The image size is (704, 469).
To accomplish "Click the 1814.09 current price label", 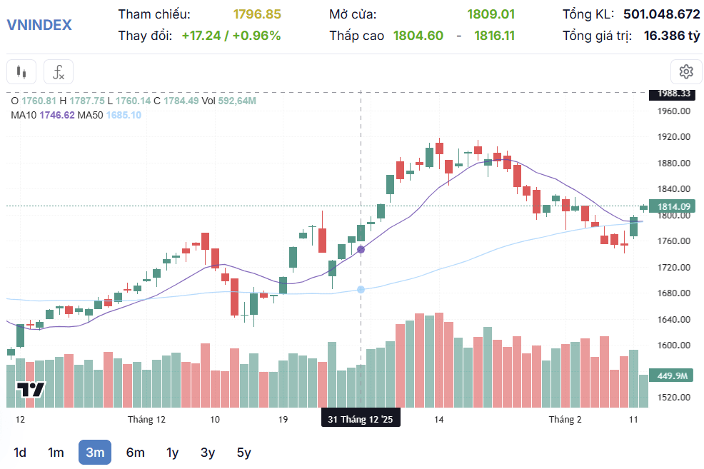I will (x=673, y=206).
